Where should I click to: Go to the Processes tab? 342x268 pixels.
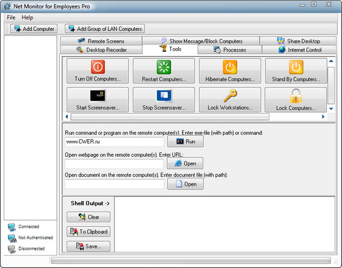[230, 50]
